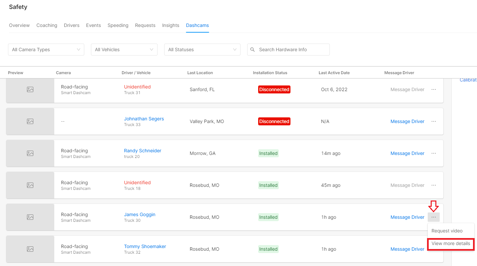Screen dimensions: 477x266
Task: Choose View more details menu option
Action: (451, 243)
